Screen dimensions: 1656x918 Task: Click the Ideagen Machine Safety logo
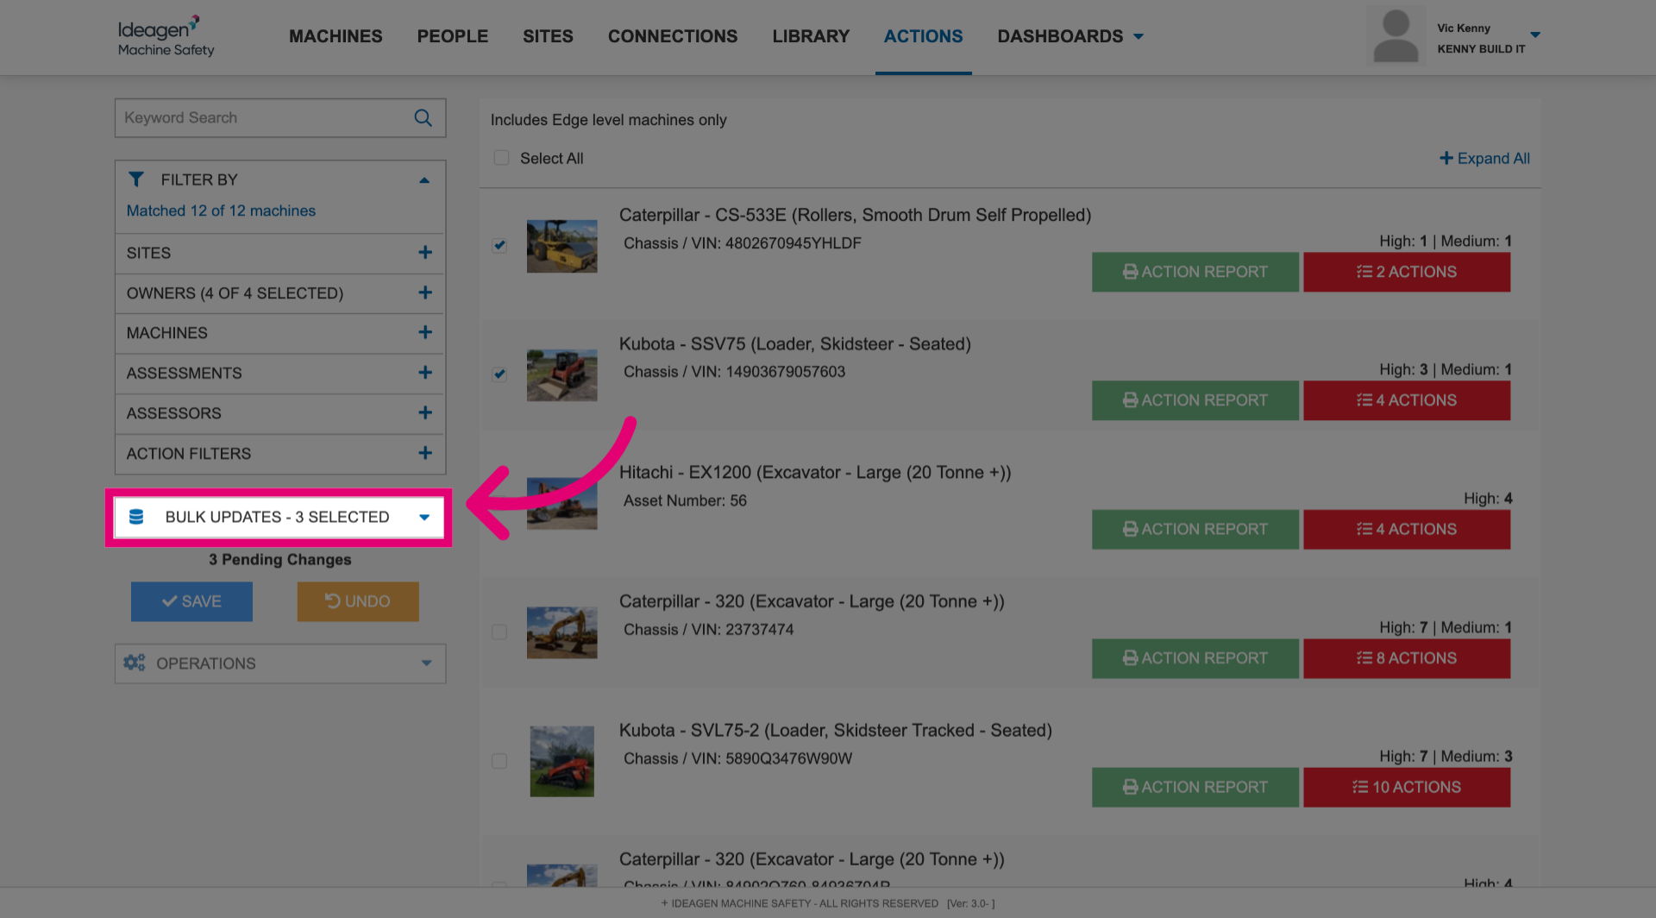166,36
